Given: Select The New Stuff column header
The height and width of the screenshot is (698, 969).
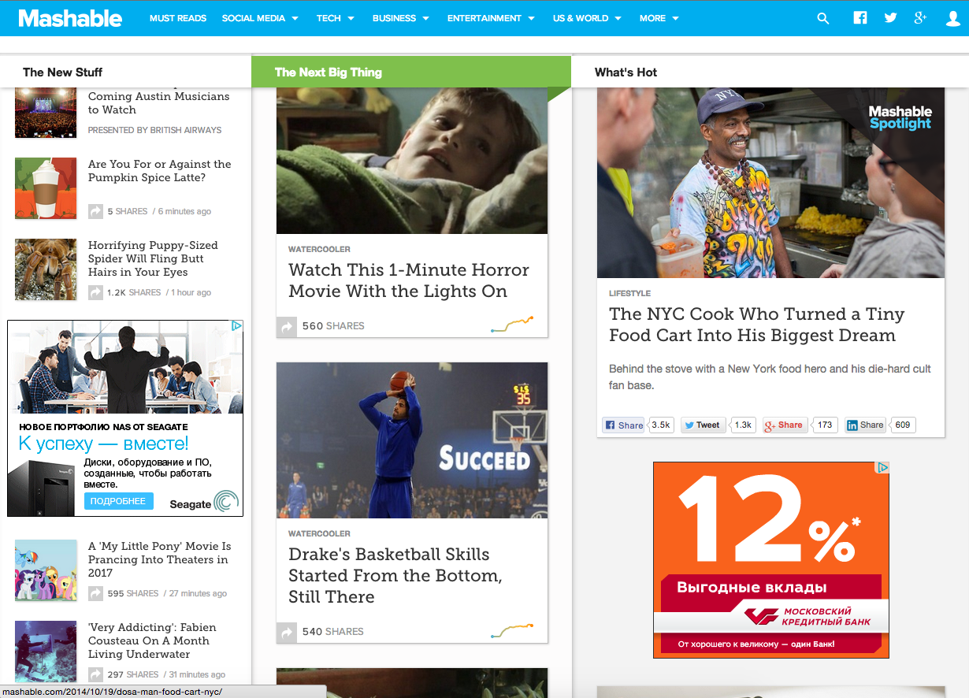Looking at the screenshot, I should click(63, 72).
